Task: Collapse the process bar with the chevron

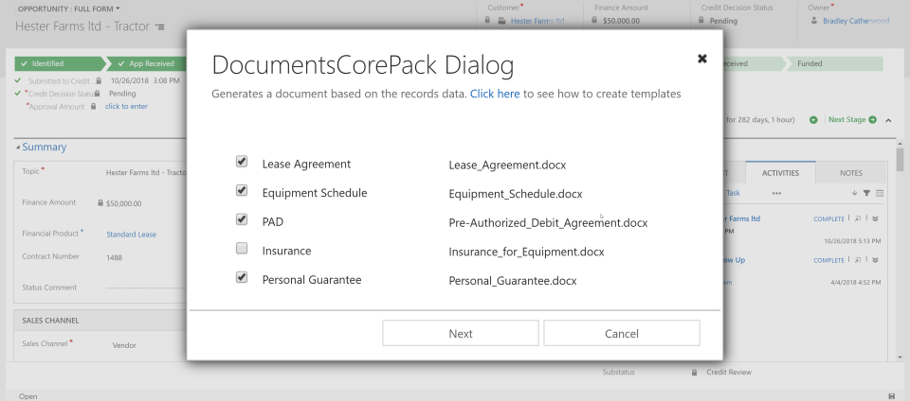Action: 888,120
